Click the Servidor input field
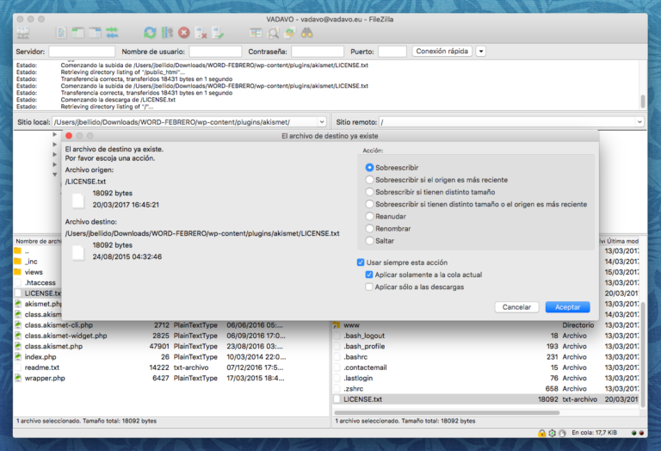Image resolution: width=661 pixels, height=451 pixels. 82,52
